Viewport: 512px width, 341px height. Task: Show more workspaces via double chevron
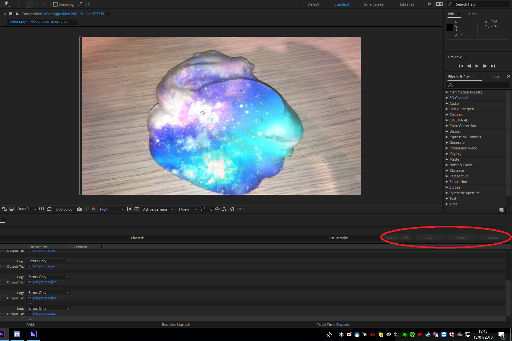429,4
